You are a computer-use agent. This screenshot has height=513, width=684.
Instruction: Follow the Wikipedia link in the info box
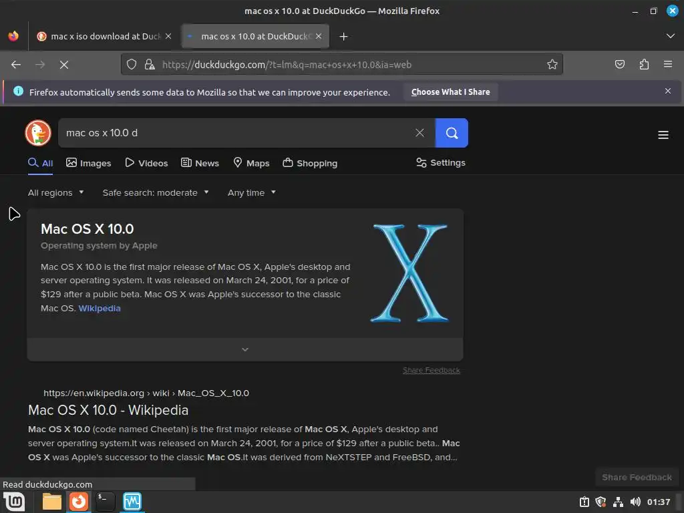(x=100, y=308)
